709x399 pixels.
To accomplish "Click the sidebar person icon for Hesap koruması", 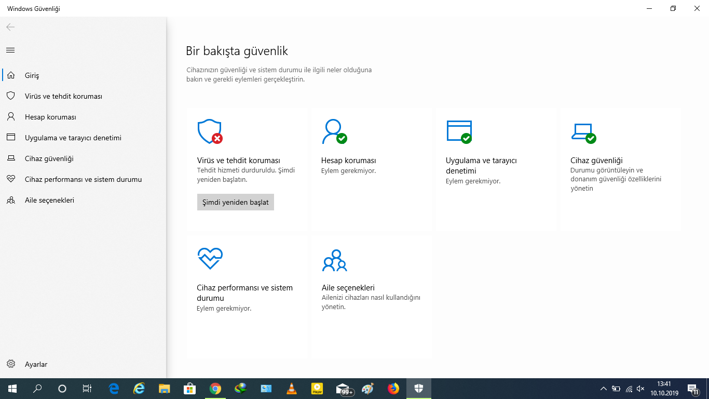I will pyautogui.click(x=11, y=117).
